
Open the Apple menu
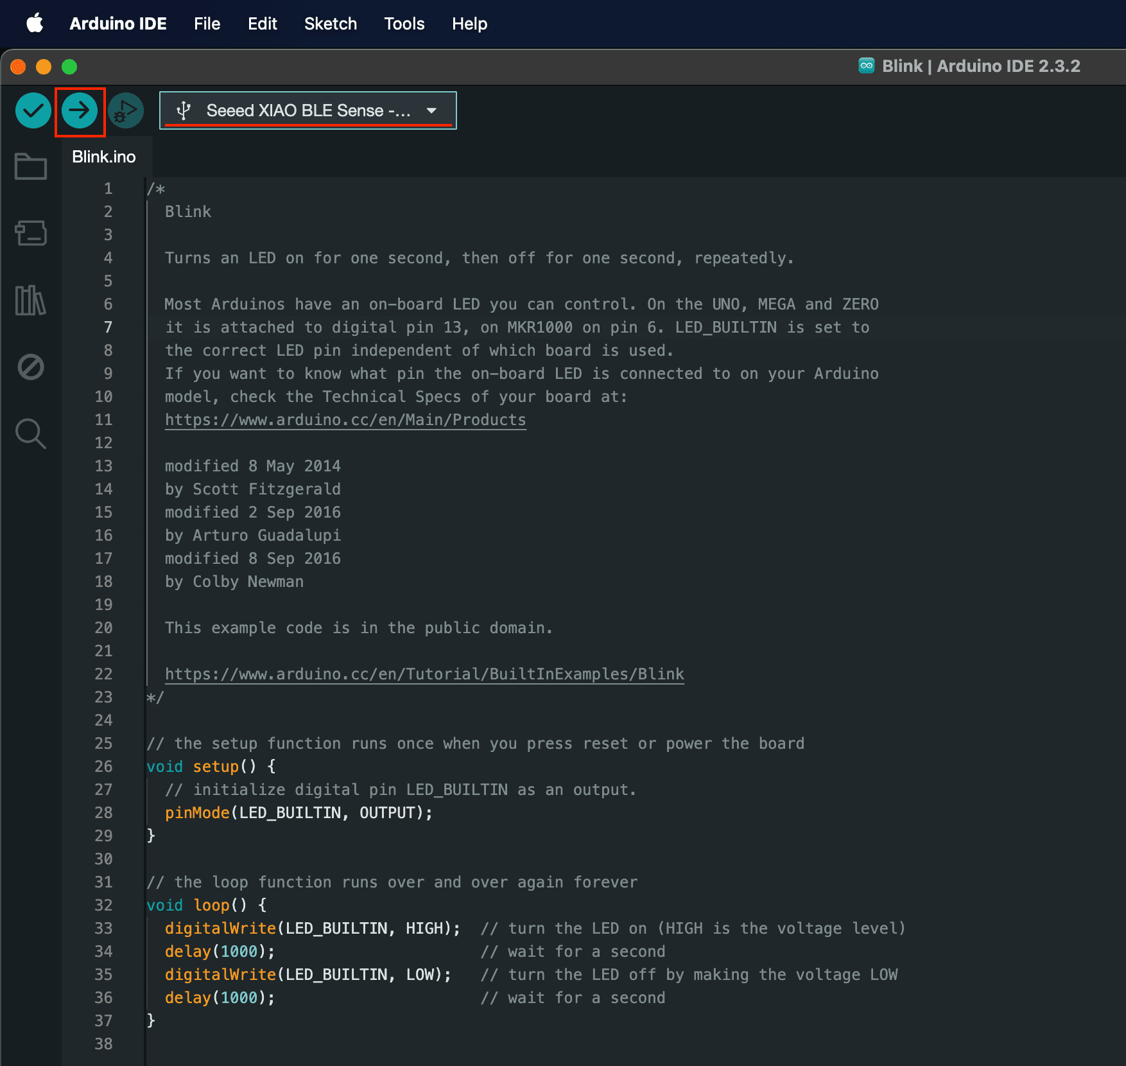tap(35, 24)
